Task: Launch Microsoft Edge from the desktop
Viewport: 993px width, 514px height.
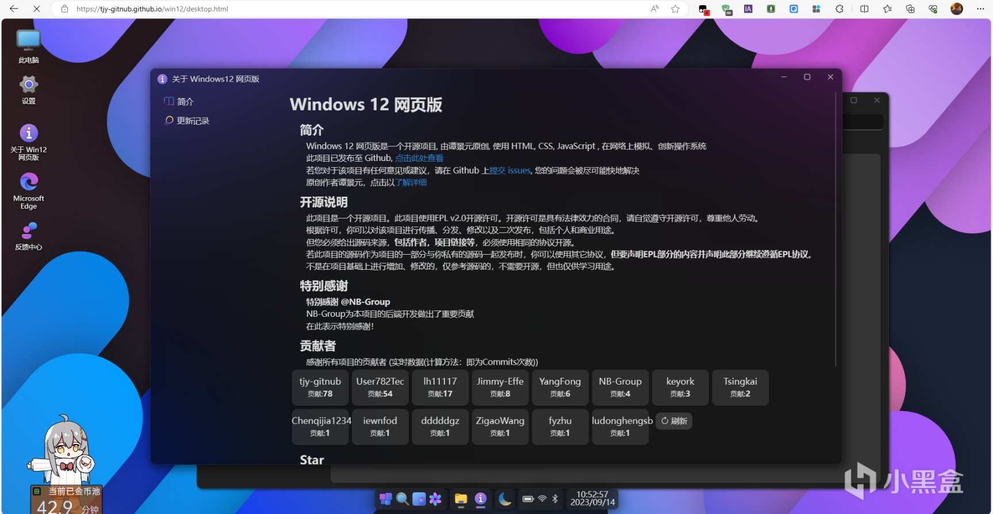Action: coord(29,190)
